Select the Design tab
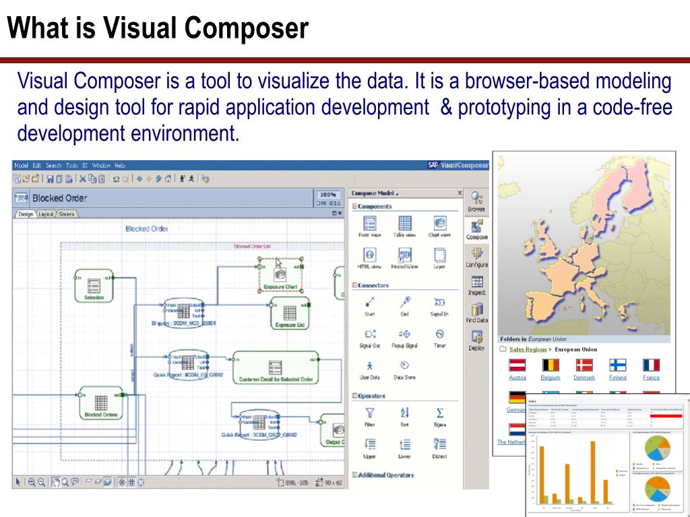Screen dimensions: 690x517 [x=26, y=214]
